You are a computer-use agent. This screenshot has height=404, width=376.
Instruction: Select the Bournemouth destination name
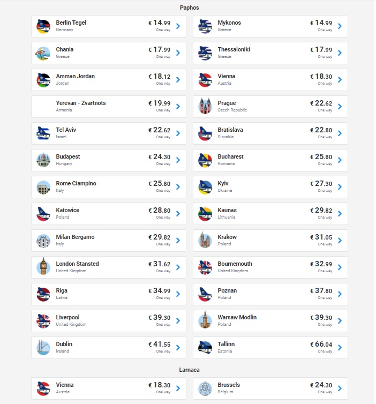coord(235,264)
